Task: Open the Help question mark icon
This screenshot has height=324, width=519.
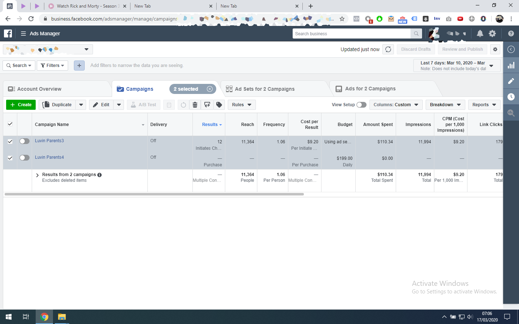Action: pyautogui.click(x=511, y=33)
